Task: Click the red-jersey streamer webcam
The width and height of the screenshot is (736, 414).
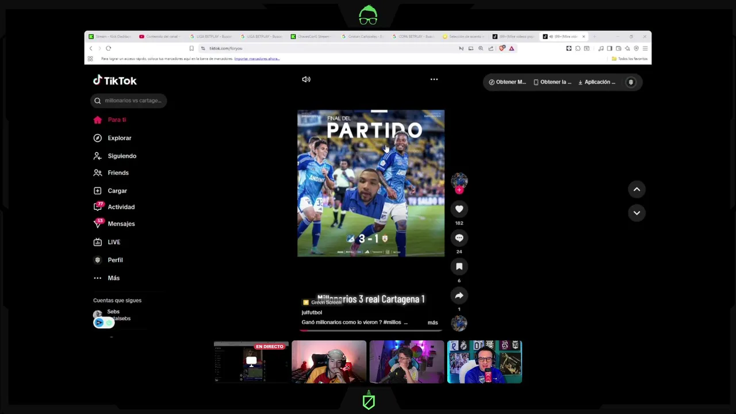Action: pyautogui.click(x=329, y=362)
